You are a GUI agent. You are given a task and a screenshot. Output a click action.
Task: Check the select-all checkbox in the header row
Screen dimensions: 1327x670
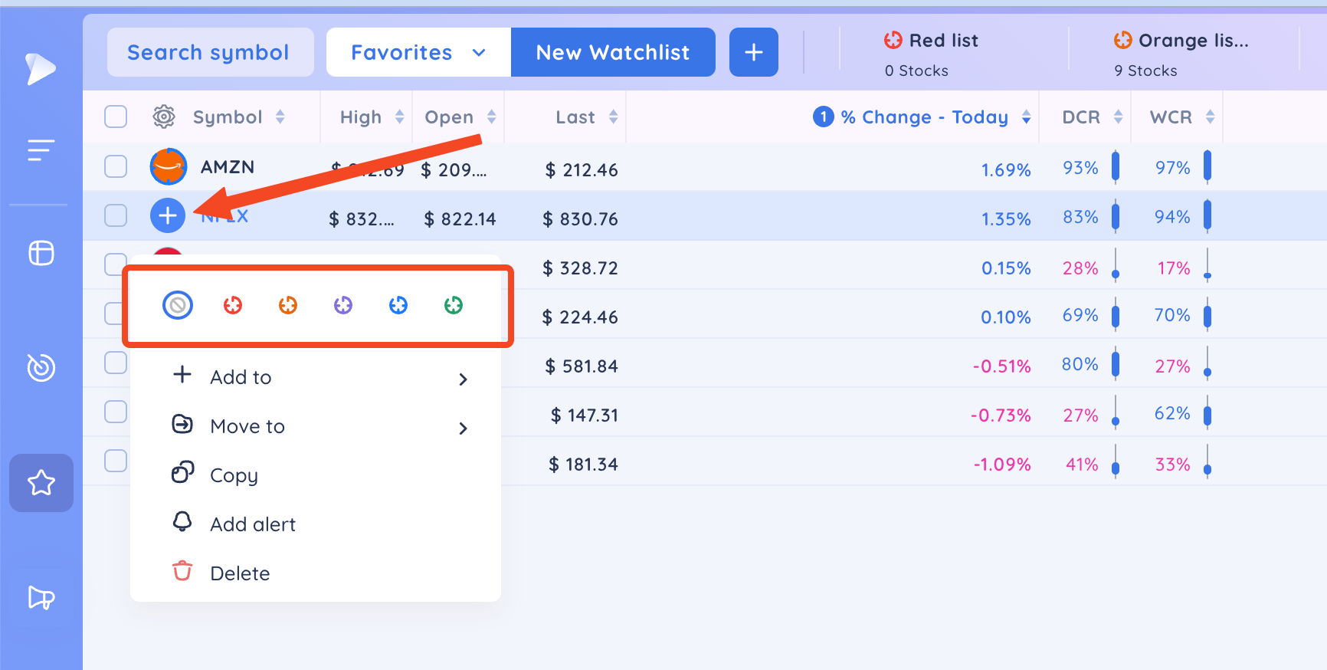(x=116, y=117)
